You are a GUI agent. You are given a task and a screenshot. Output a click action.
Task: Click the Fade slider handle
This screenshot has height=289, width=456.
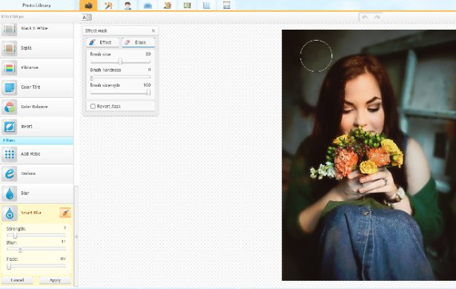[9, 266]
